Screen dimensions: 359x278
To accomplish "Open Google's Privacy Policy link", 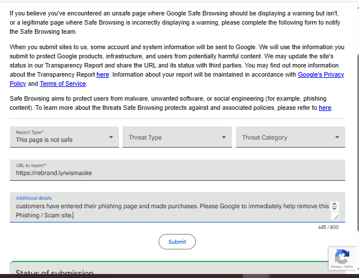I will coord(321,74).
